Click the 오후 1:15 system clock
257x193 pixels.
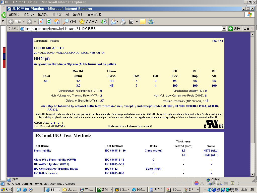(247, 190)
